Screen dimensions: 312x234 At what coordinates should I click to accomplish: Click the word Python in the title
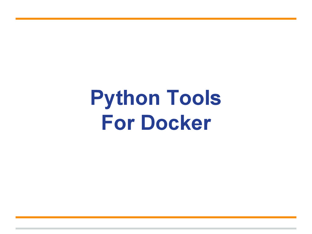coord(125,100)
